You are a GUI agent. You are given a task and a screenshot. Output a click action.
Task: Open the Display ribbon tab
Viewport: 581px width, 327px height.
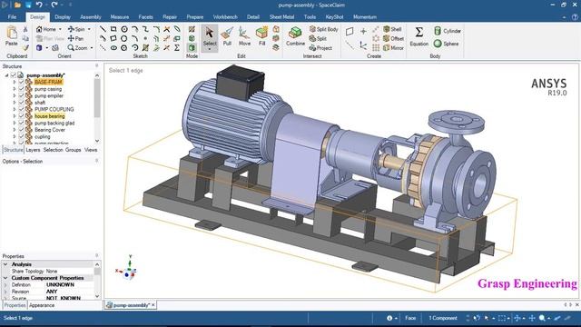(63, 17)
